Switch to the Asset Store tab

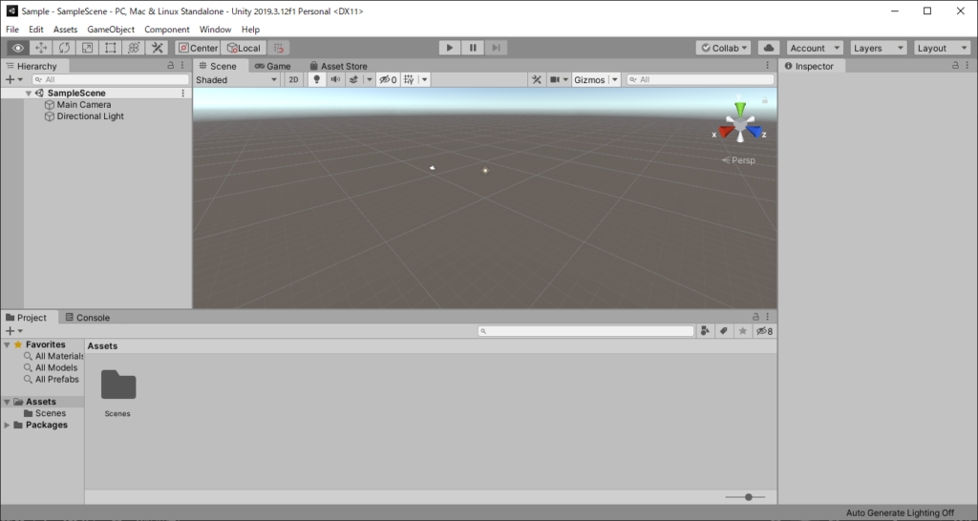339,66
